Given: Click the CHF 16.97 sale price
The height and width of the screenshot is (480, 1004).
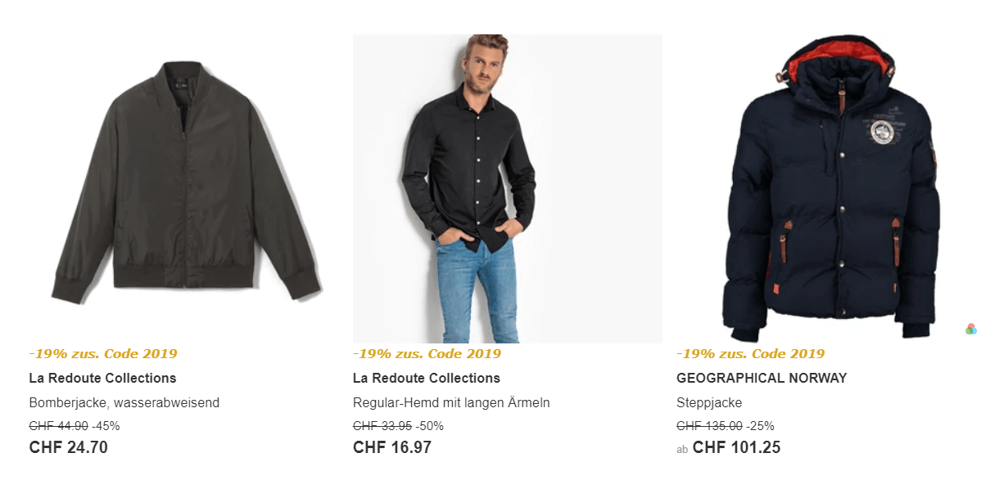Looking at the screenshot, I should [392, 447].
